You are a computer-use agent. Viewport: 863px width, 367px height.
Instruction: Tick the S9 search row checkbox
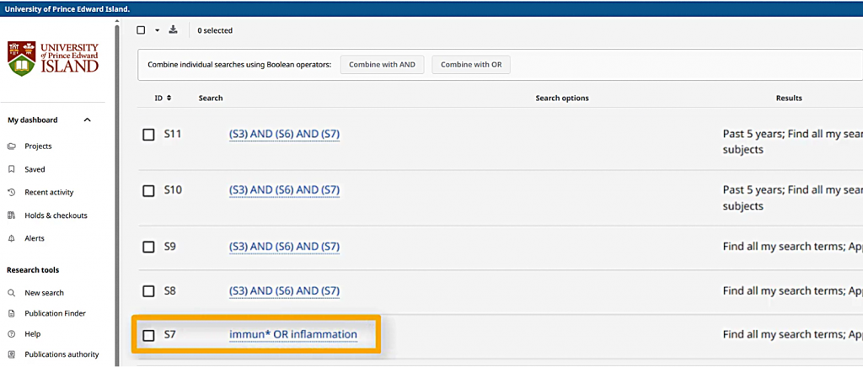(x=148, y=247)
